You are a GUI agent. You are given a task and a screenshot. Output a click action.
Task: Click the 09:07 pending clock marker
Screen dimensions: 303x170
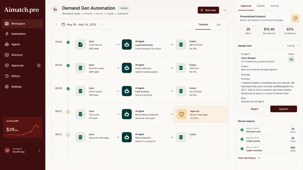[x=68, y=112]
